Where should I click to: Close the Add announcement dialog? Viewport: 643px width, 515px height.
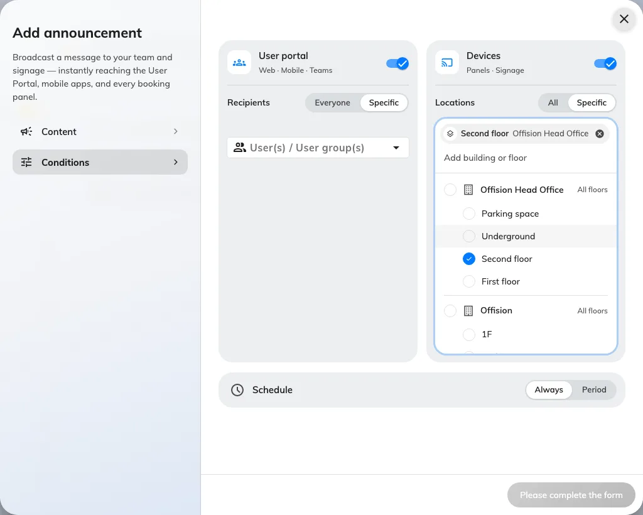click(x=624, y=19)
